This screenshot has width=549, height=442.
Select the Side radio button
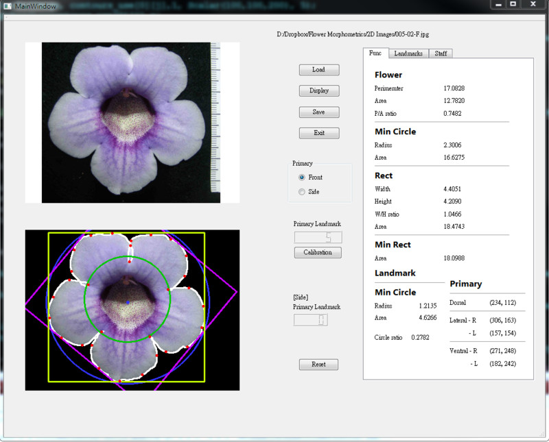[303, 192]
